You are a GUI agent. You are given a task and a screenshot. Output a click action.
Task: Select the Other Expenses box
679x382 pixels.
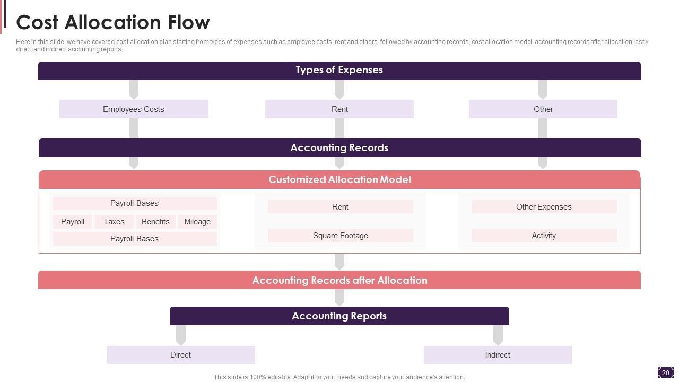coord(544,207)
